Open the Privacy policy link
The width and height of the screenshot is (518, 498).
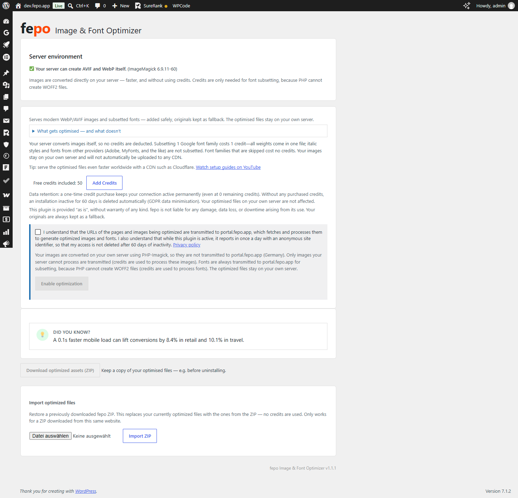pyautogui.click(x=187, y=245)
